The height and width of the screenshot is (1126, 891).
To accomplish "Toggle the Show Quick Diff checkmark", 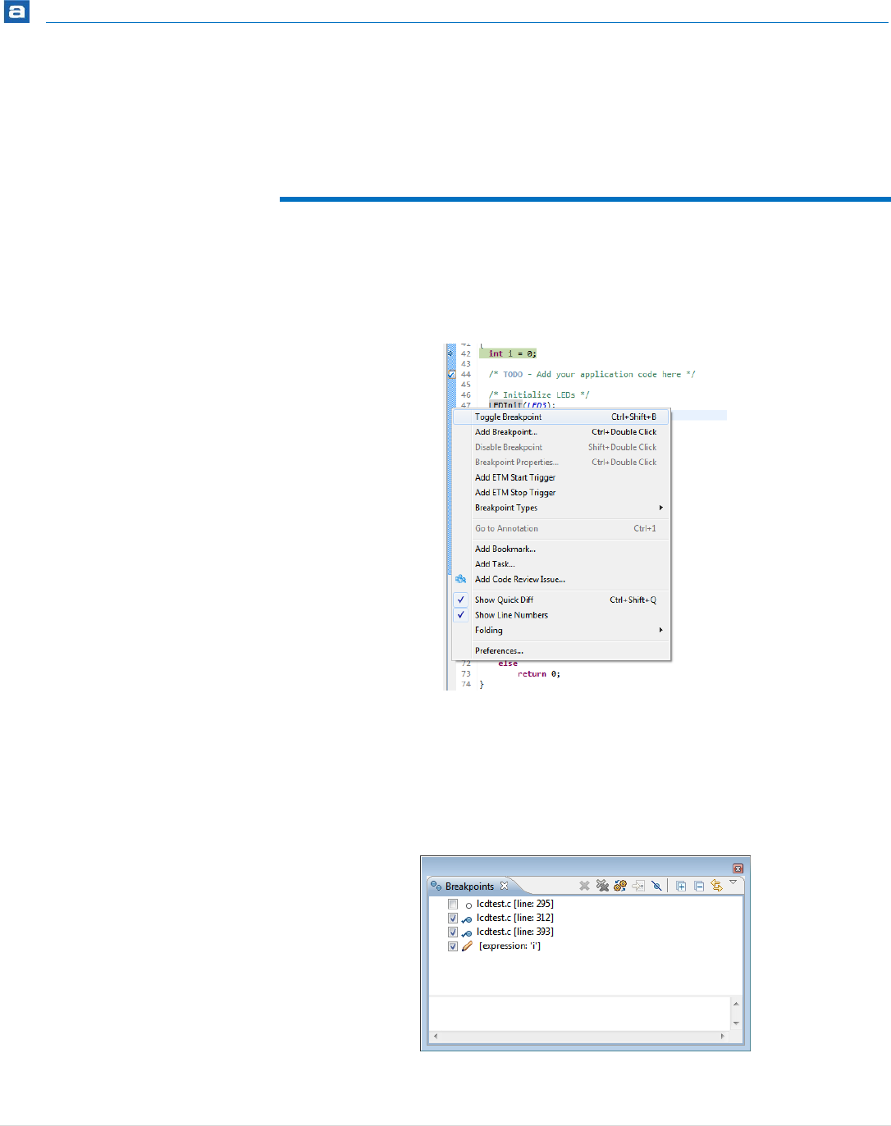I will [461, 599].
